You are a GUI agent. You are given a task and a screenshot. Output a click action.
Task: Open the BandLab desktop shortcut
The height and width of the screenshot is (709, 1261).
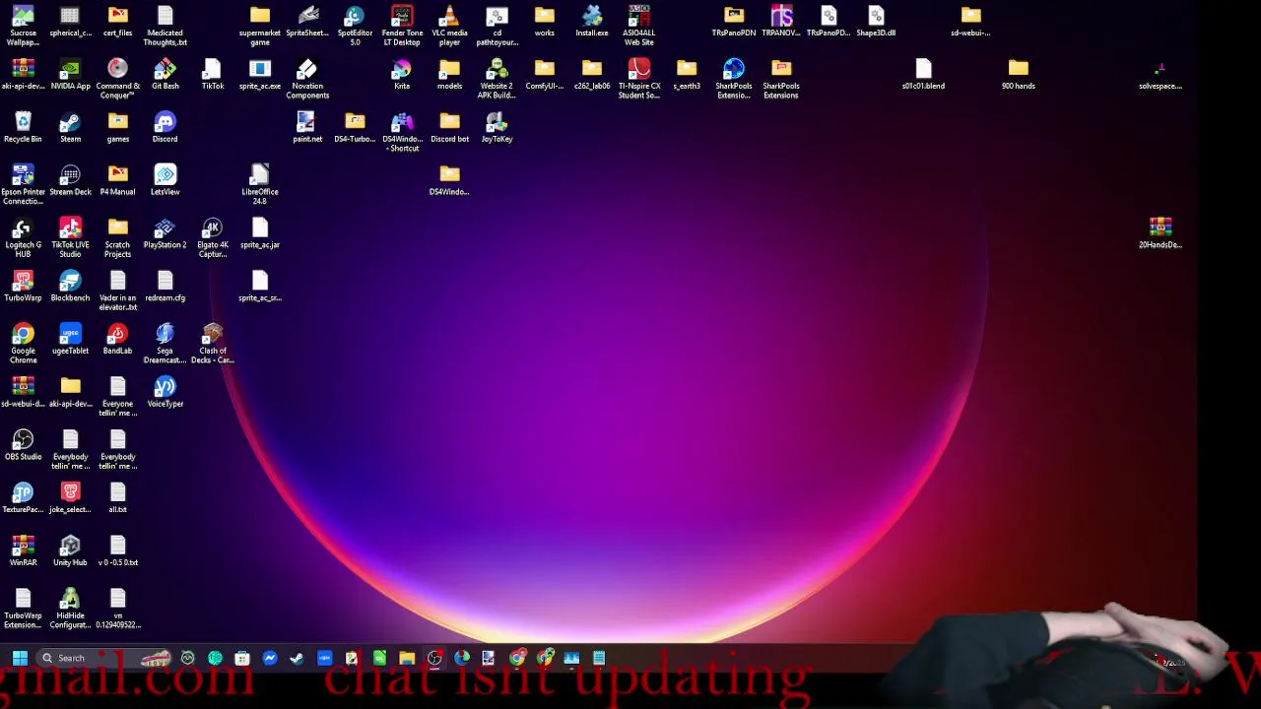117,340
